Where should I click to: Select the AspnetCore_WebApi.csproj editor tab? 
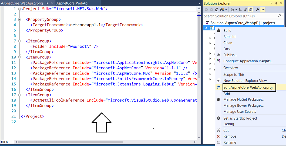pyautogui.click(x=22, y=3)
